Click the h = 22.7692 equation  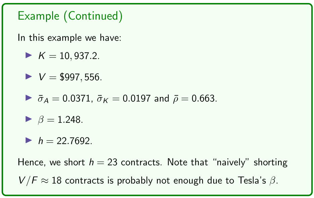pyautogui.click(x=64, y=142)
